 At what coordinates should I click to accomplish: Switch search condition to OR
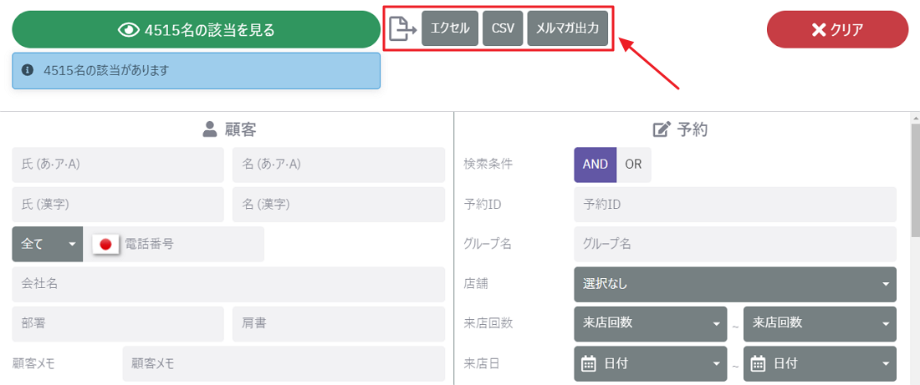coord(633,165)
